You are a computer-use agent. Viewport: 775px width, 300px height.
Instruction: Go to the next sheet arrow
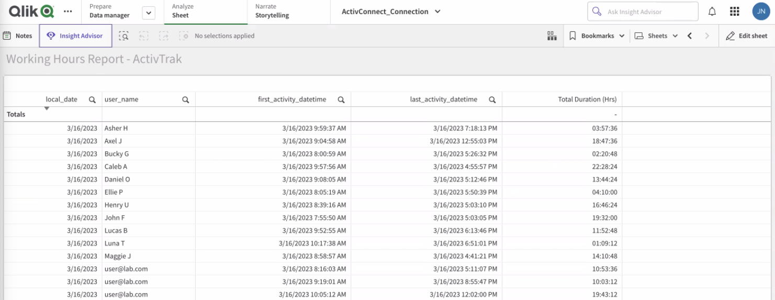[707, 36]
